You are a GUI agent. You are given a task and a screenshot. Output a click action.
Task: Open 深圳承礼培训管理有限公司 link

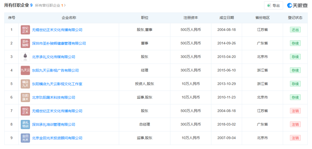pos(53,125)
